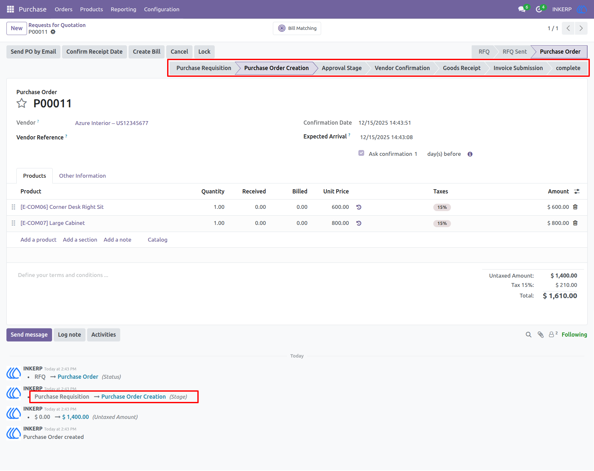Delete the Large Cabinet line

(575, 223)
